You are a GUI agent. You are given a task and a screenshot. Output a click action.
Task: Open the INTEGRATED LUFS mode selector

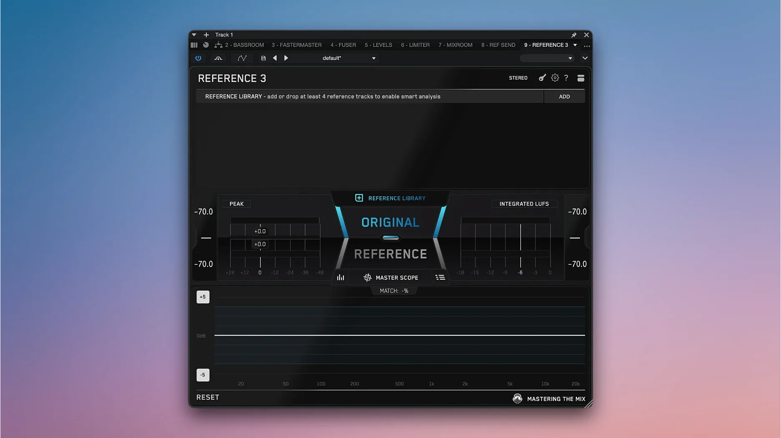(x=524, y=204)
